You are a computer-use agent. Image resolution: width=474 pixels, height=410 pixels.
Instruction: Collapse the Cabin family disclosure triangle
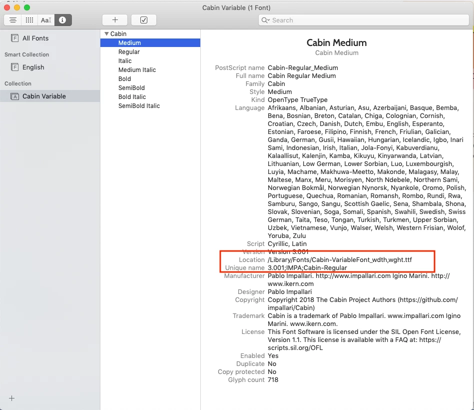106,34
